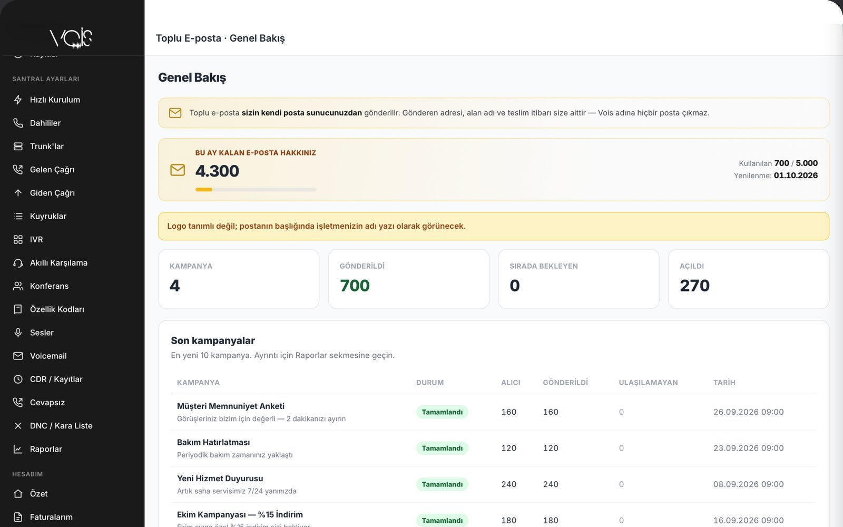Open the Bakım Hatırlatması campaign row
This screenshot has height=527, width=843.
(x=494, y=448)
